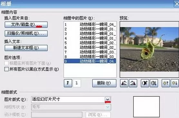Increase picture contrast icon
This screenshot has height=118, width=179.
click(x=145, y=83)
